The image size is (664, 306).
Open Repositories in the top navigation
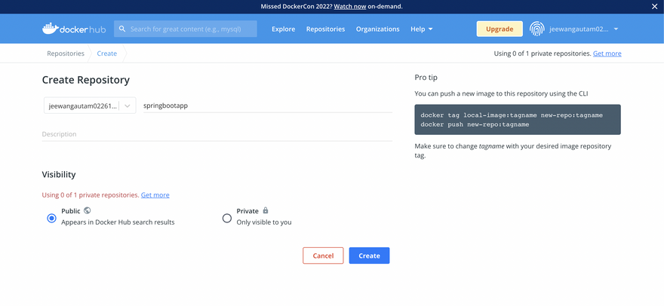click(325, 29)
